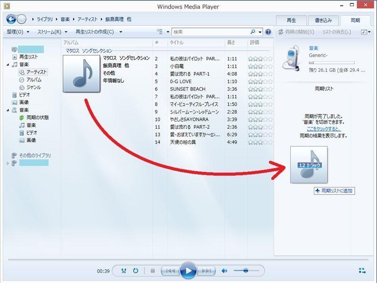Select the track 天使の絵の具

183,142
